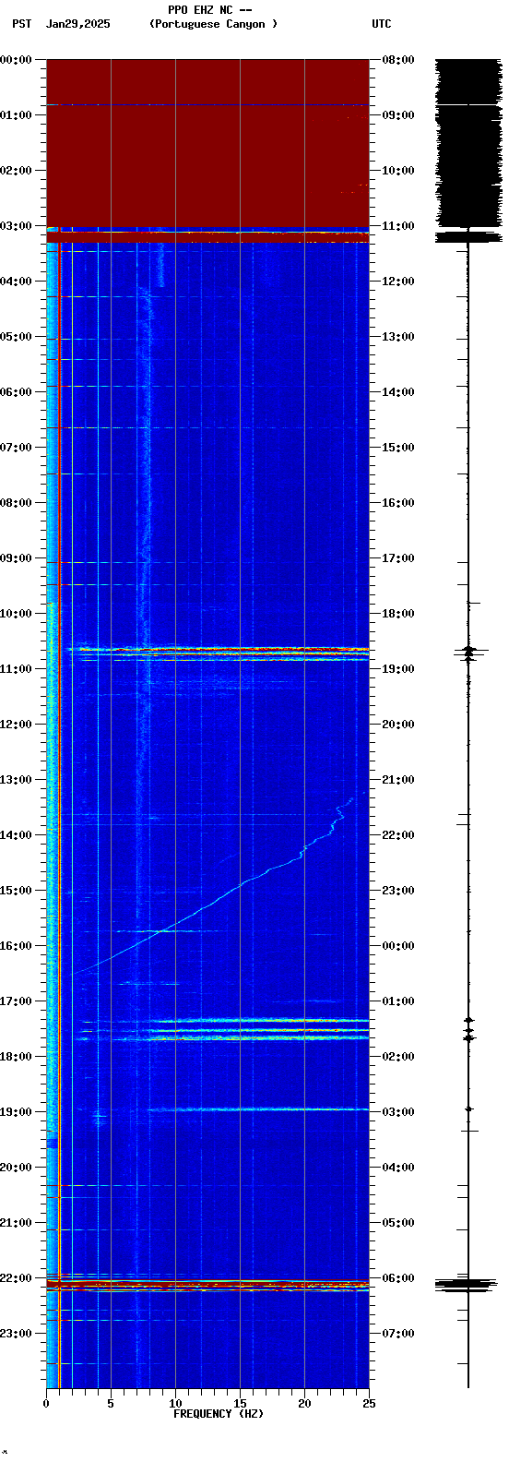Click the PST time label 05:00
This screenshot has height=1462, width=509.
(17, 336)
